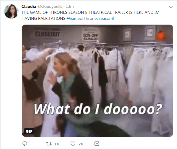This screenshot has height=149, width=177.
Task: Open tweet details via tweet text
Action: (x=90, y=15)
